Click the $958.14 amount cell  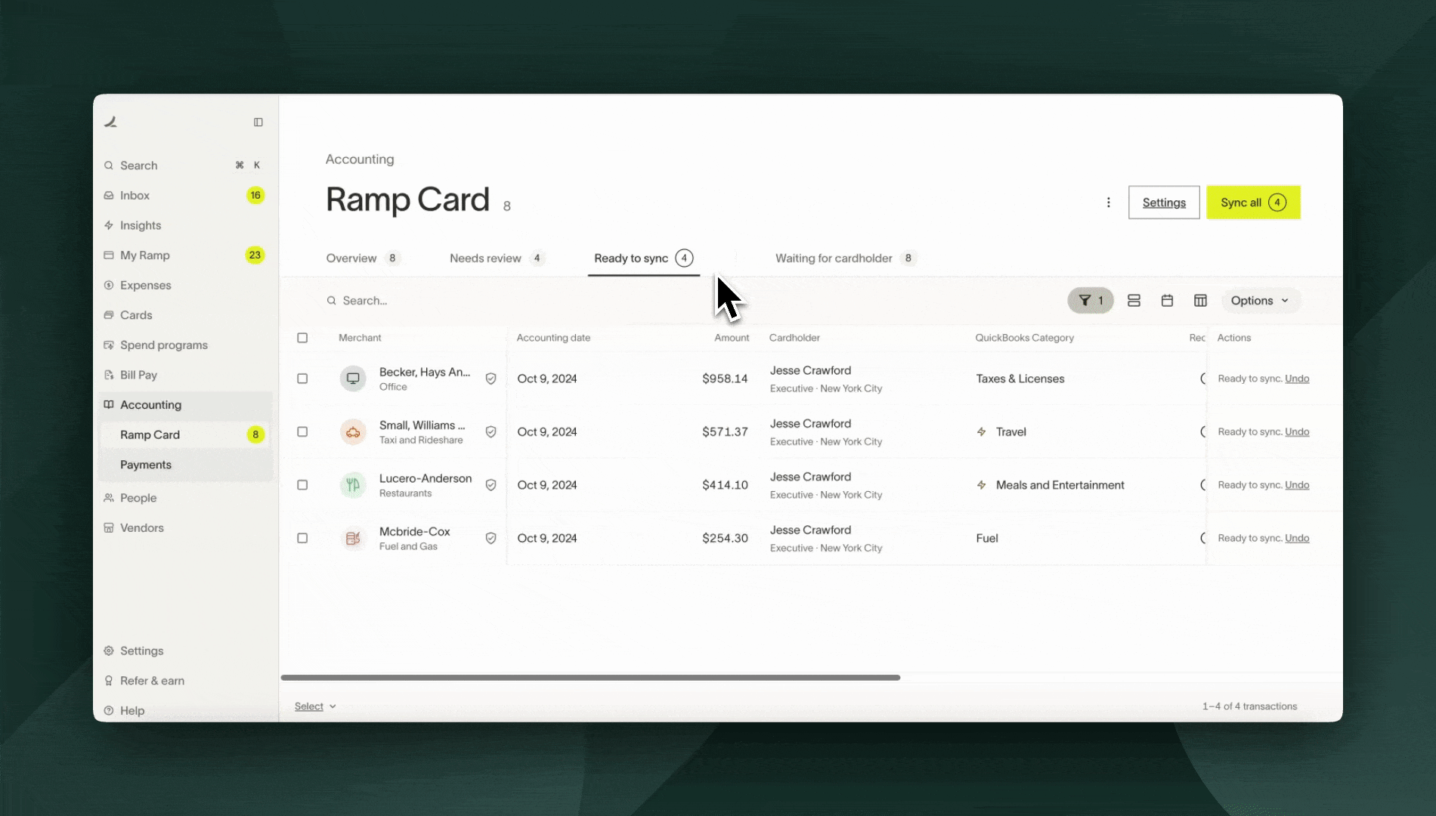click(x=725, y=379)
